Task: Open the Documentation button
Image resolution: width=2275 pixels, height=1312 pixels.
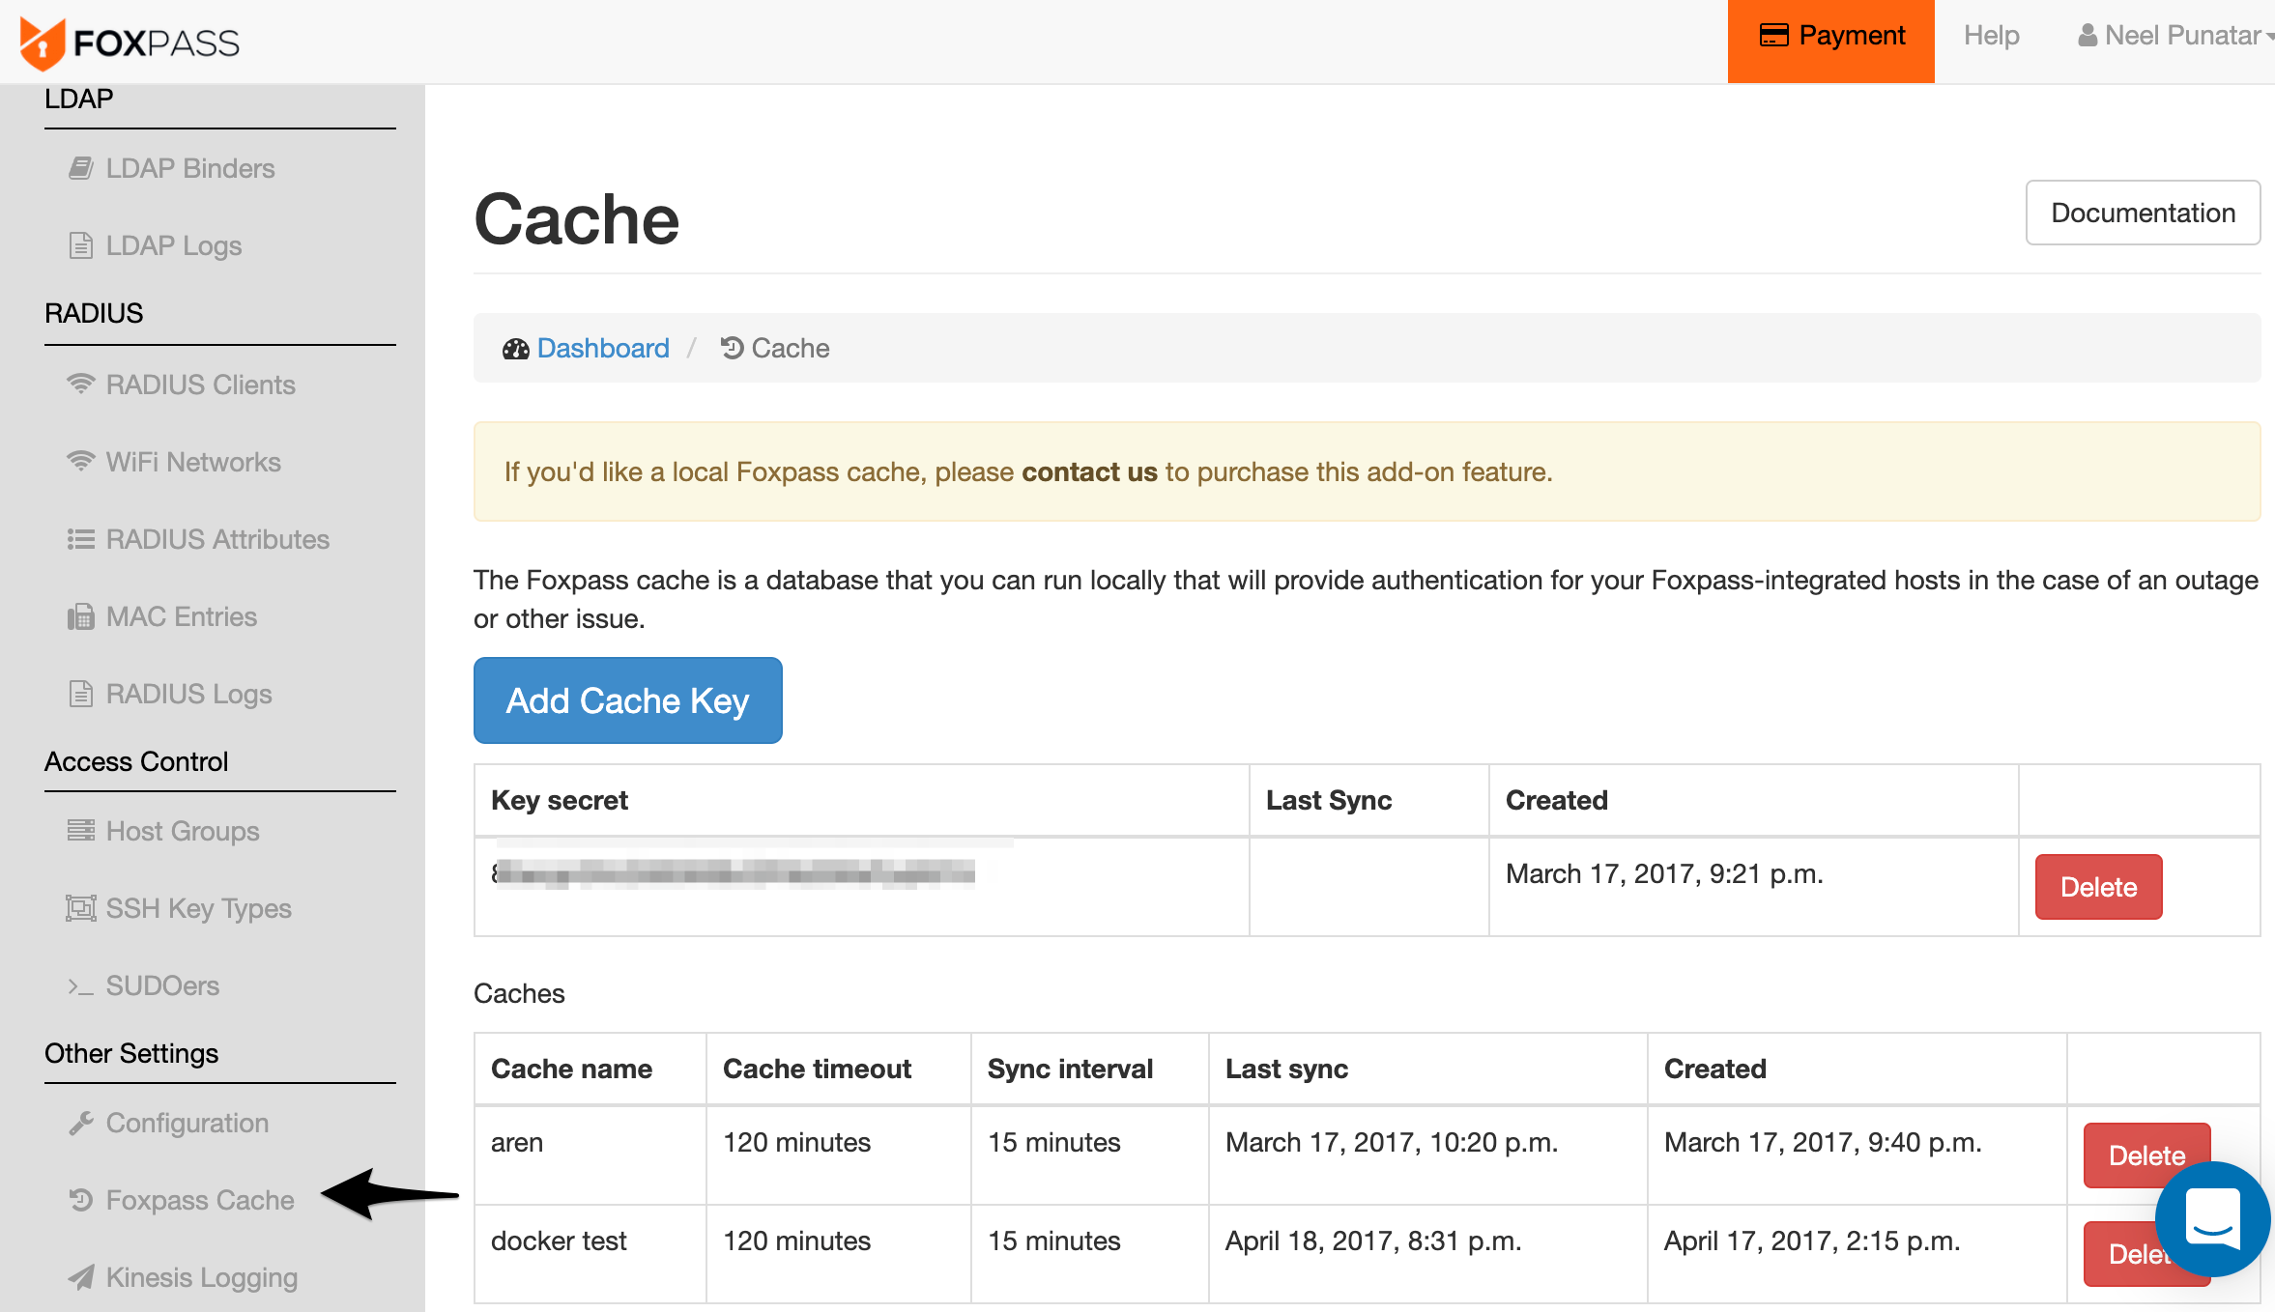Action: (x=2142, y=213)
